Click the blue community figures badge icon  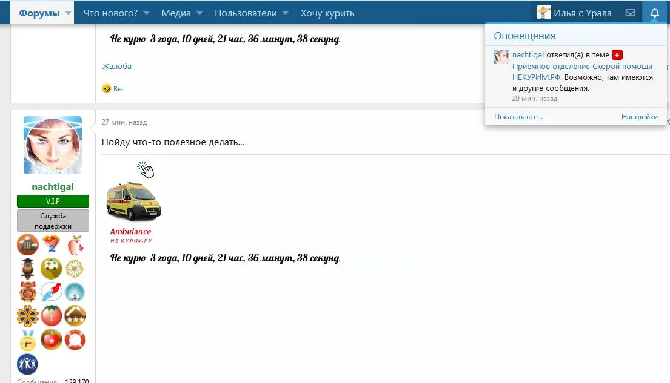pos(27,364)
